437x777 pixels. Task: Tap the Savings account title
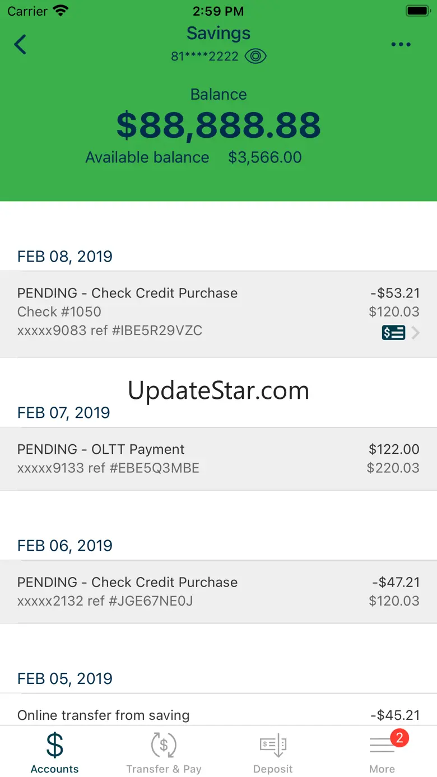(218, 33)
